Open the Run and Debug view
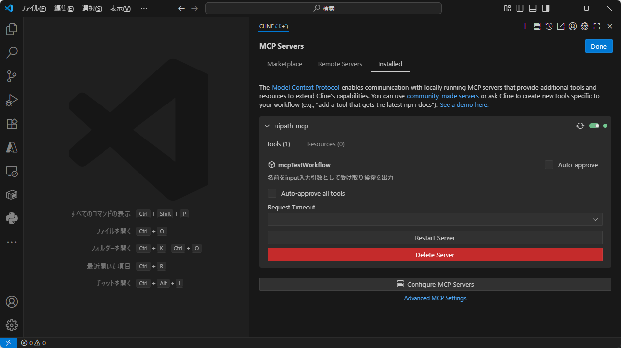The width and height of the screenshot is (621, 348). point(12,100)
